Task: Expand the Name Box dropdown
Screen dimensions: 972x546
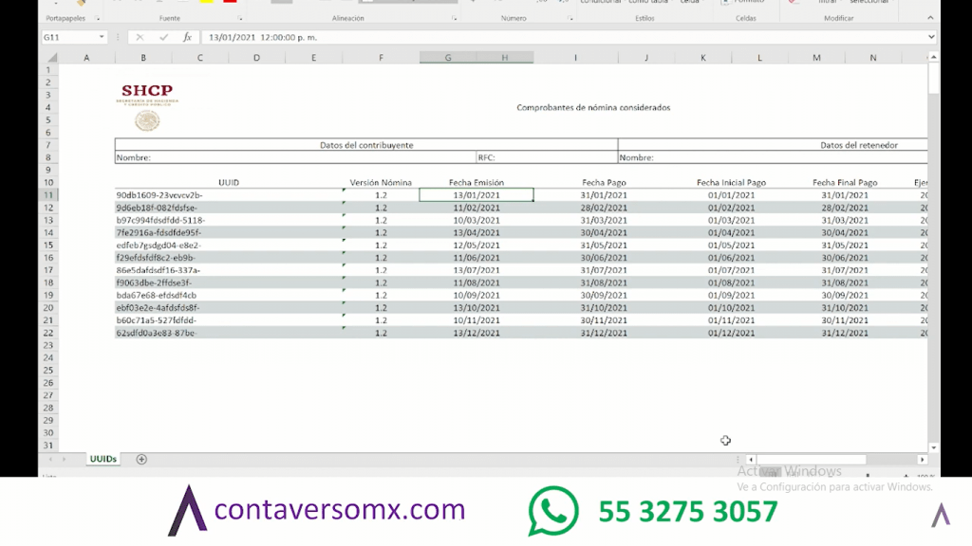Action: click(x=102, y=37)
